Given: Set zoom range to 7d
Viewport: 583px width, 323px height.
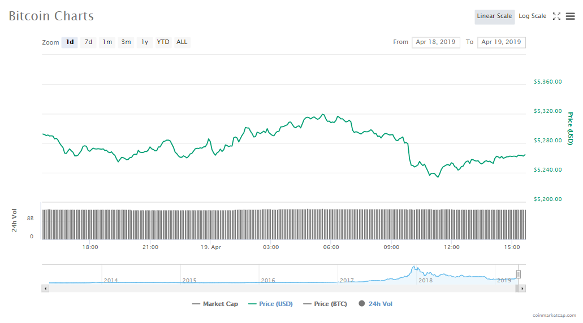Looking at the screenshot, I should click(88, 42).
